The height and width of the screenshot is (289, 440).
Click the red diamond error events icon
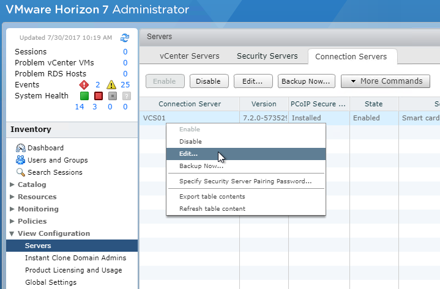84,84
